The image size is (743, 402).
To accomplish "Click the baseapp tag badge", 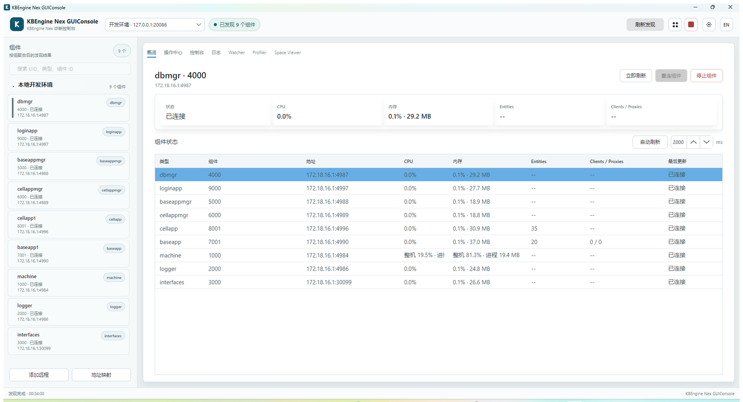I will [x=114, y=248].
